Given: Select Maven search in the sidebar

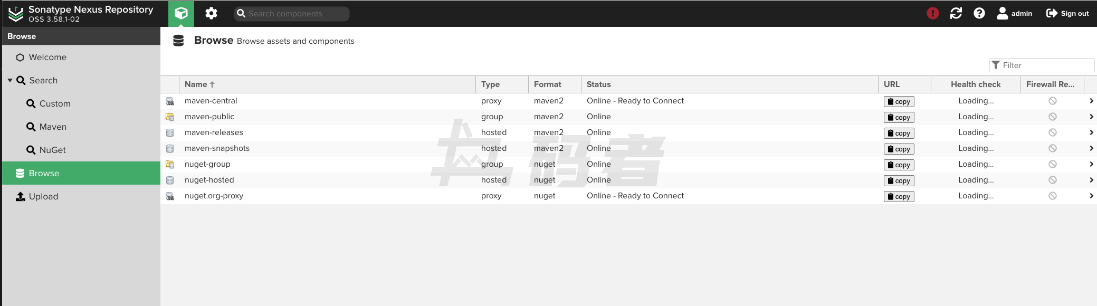Looking at the screenshot, I should (x=53, y=127).
